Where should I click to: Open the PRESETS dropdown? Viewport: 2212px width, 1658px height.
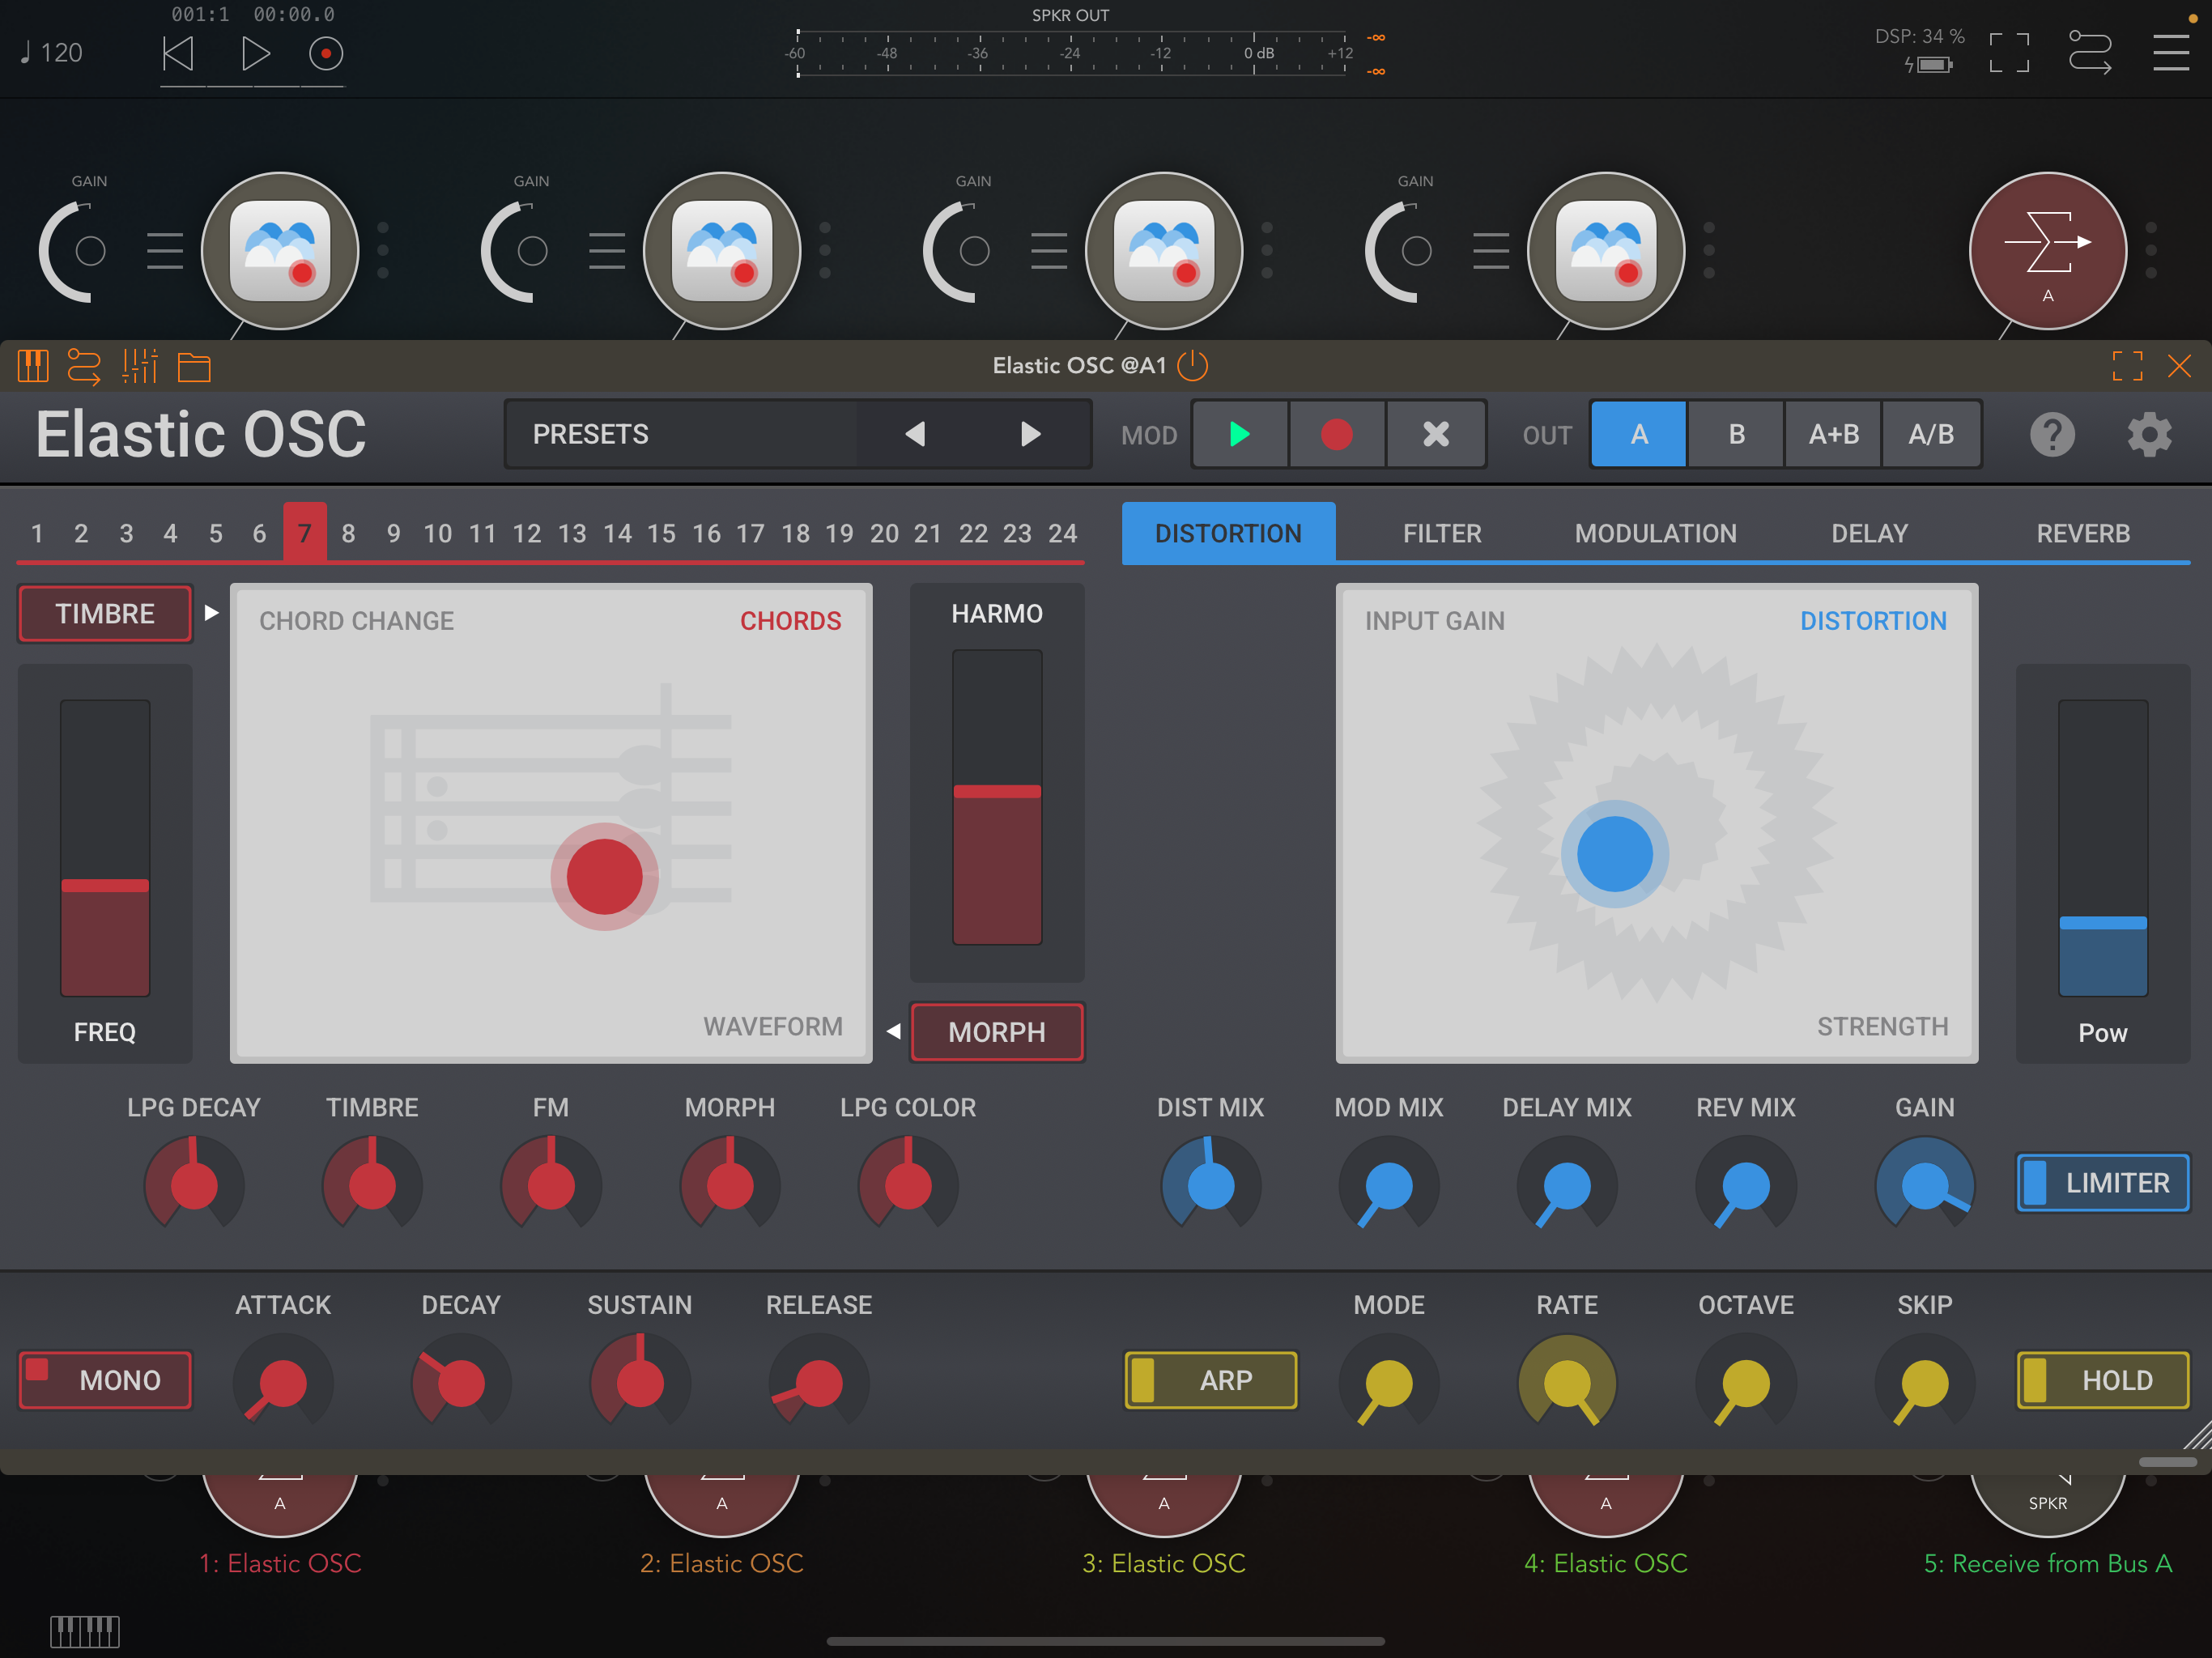point(680,434)
